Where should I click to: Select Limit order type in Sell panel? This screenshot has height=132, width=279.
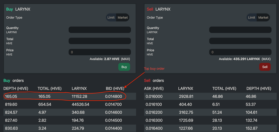(x=252, y=17)
